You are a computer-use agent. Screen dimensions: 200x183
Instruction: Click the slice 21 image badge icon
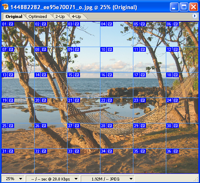pyautogui.click(x=77, y=100)
